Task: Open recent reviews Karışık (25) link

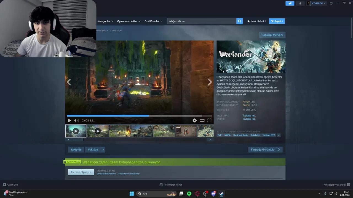Action: click(248, 102)
